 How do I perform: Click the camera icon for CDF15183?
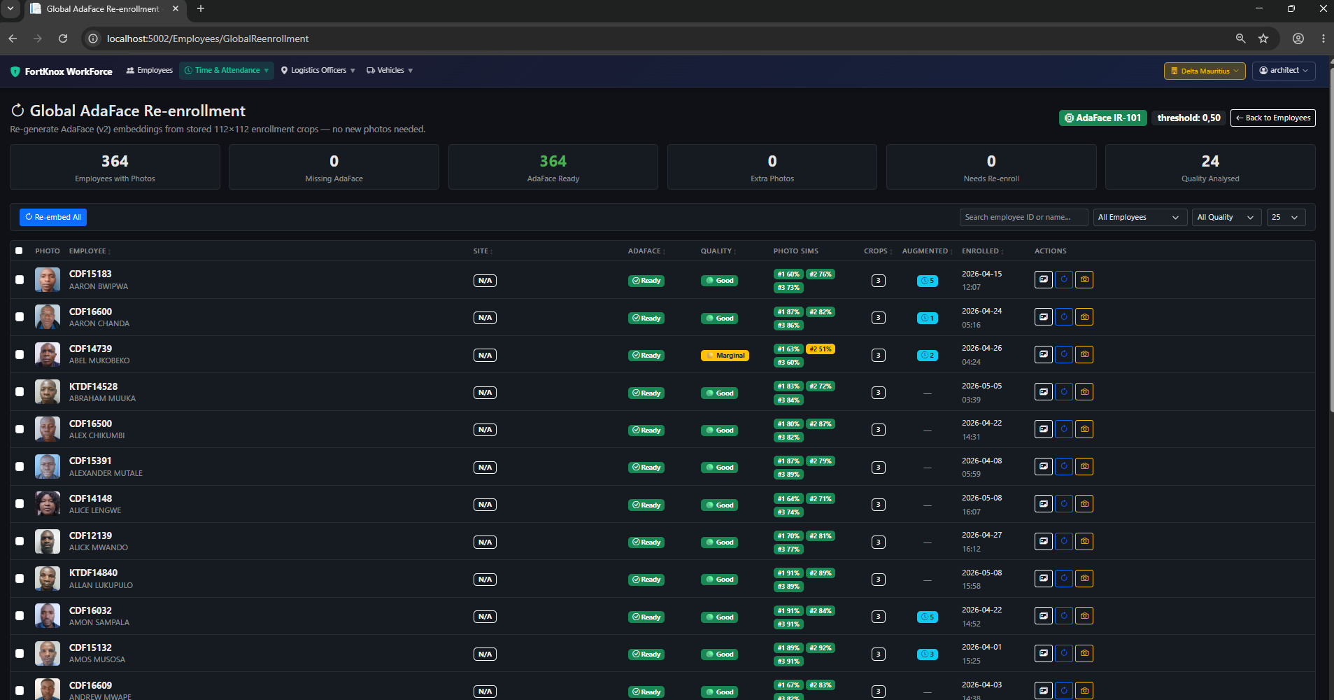tap(1084, 280)
